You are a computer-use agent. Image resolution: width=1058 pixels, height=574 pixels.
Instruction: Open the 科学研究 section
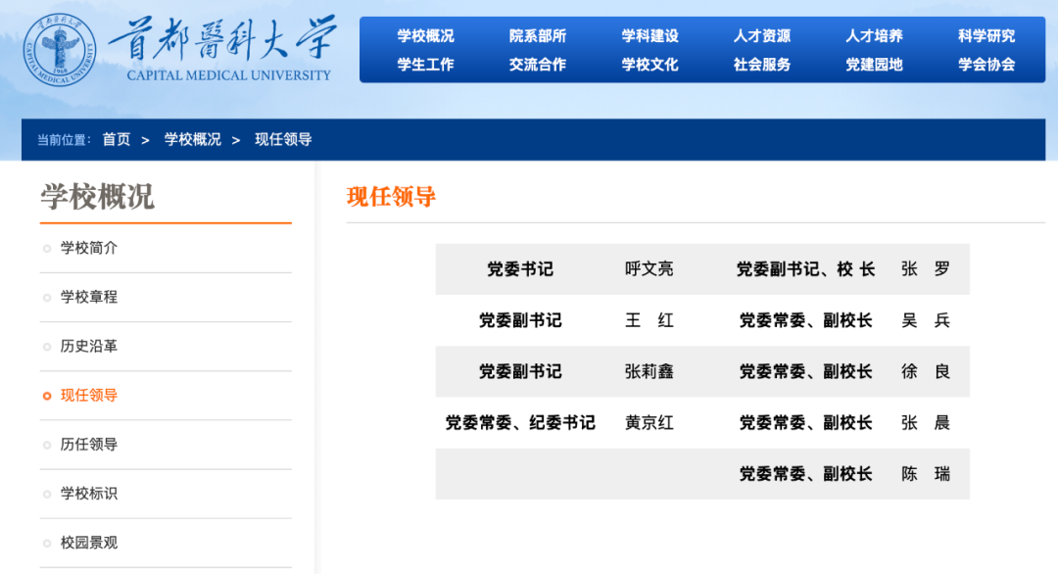click(987, 35)
